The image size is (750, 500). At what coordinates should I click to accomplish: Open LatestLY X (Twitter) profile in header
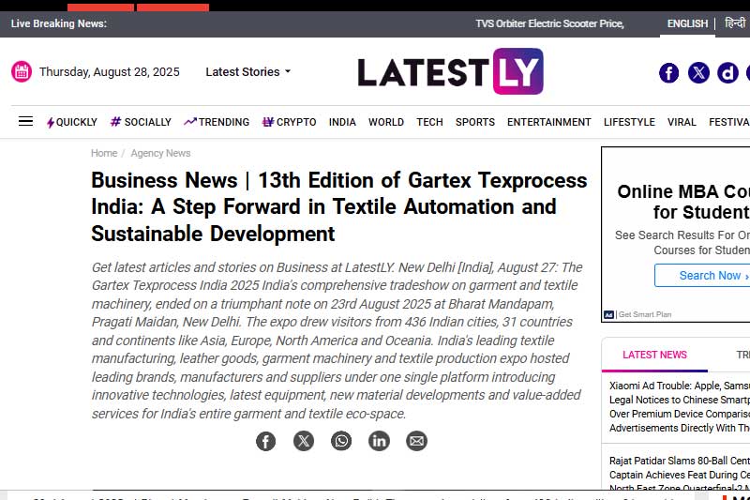(698, 73)
